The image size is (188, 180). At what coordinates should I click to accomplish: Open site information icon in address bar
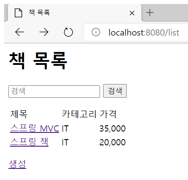pyautogui.click(x=96, y=32)
